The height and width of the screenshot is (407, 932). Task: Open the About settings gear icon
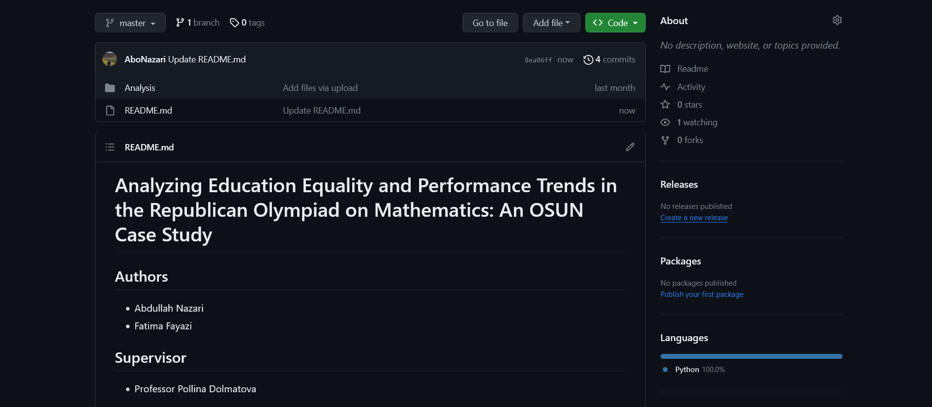(837, 20)
